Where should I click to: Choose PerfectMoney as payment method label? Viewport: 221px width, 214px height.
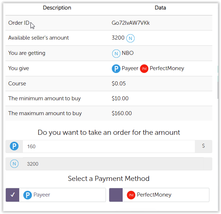[154, 195]
